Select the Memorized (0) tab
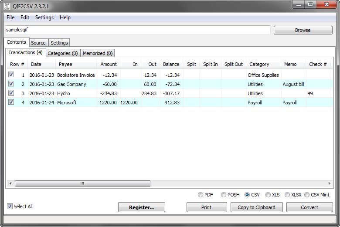This screenshot has height=227, width=340. click(x=98, y=53)
